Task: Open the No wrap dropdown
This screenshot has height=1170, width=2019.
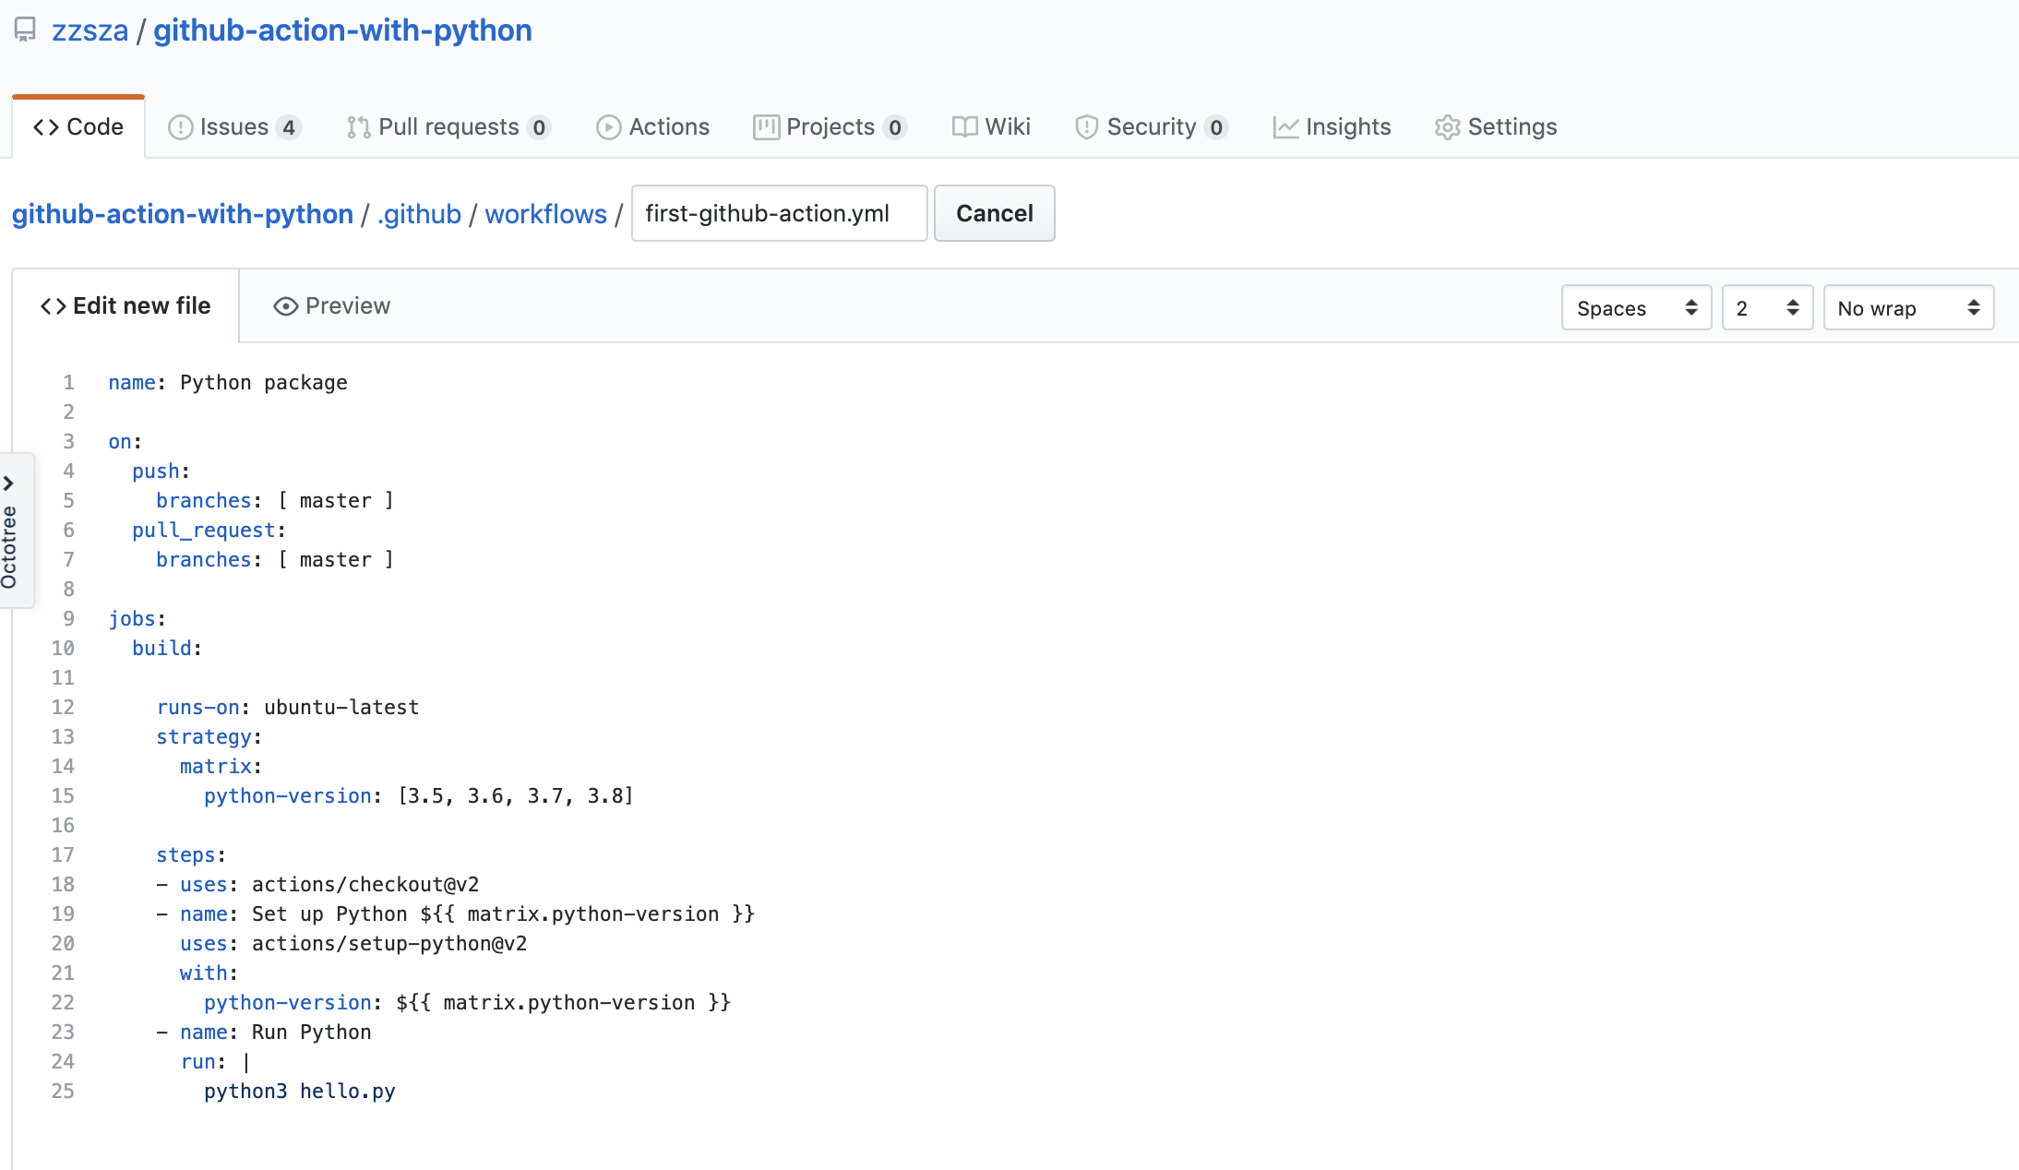Action: pos(1907,308)
